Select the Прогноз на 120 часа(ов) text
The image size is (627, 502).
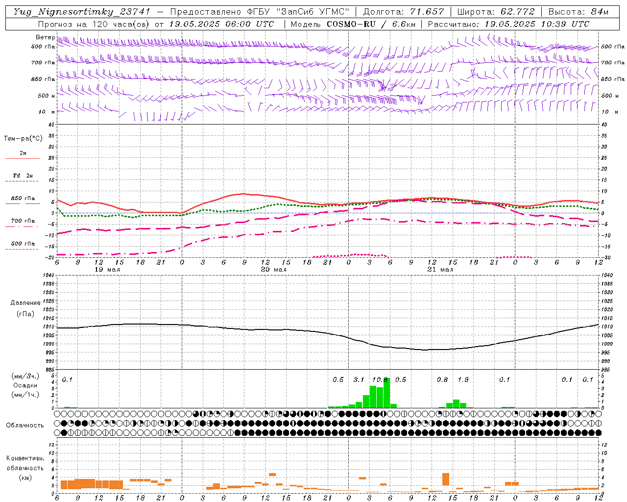[x=95, y=24]
